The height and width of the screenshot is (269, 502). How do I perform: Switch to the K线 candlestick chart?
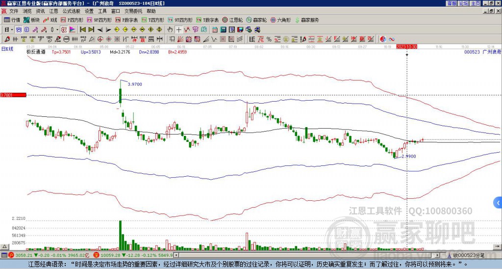50,20
